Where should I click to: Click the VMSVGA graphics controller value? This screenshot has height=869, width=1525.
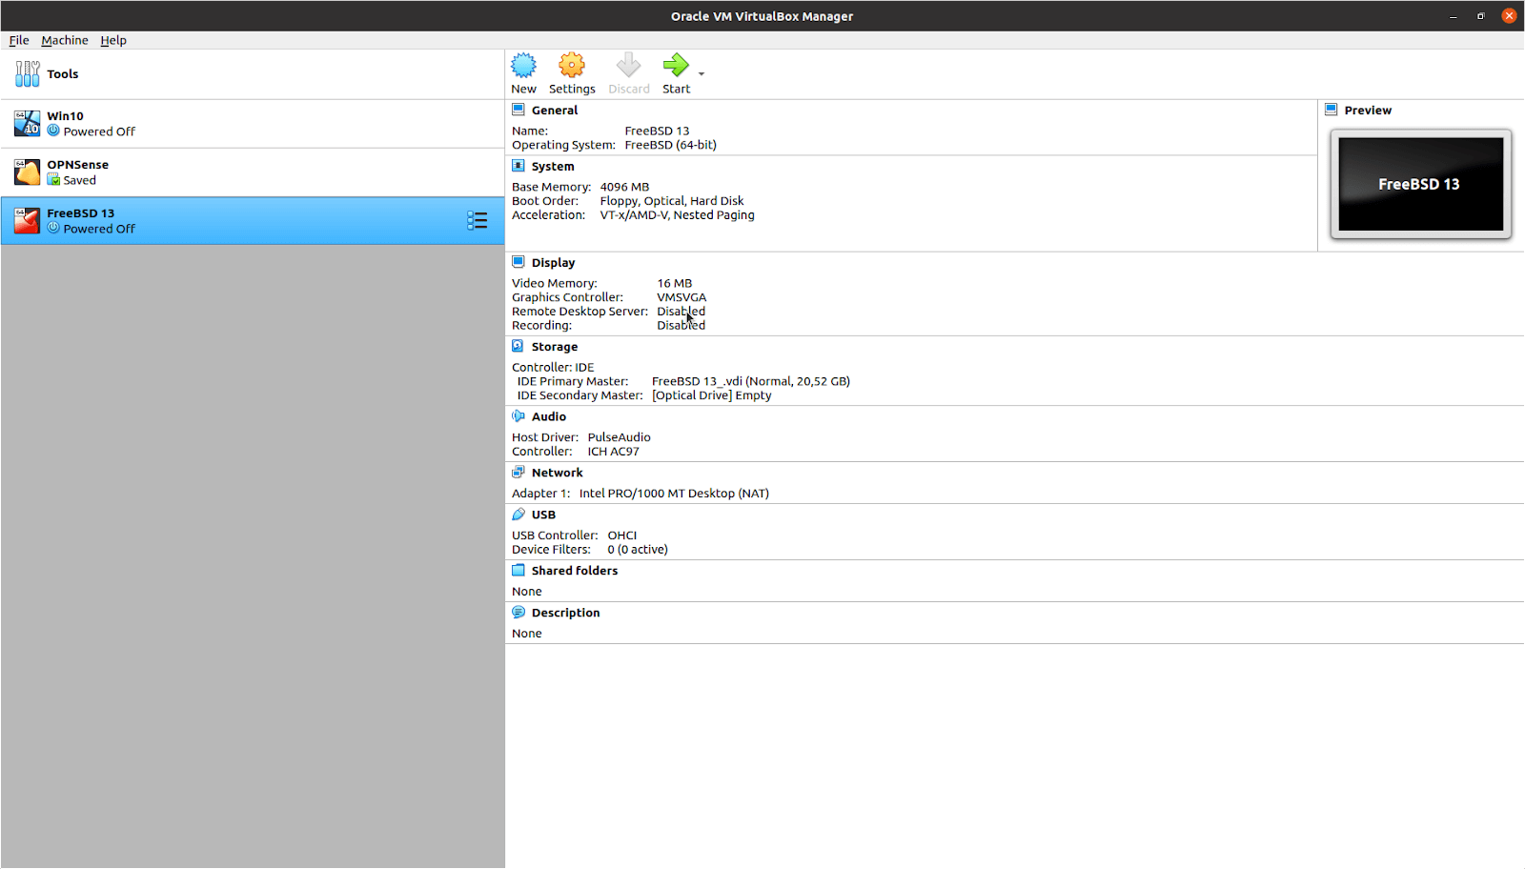[681, 297]
